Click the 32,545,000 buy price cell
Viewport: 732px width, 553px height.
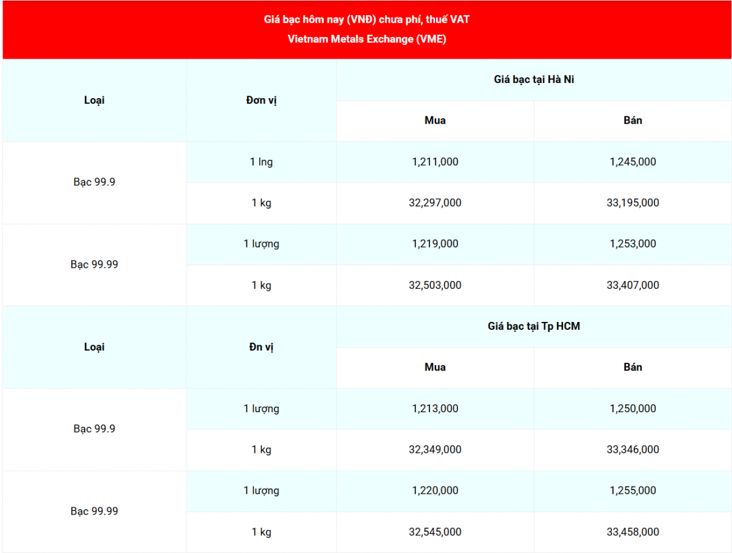[x=435, y=532]
